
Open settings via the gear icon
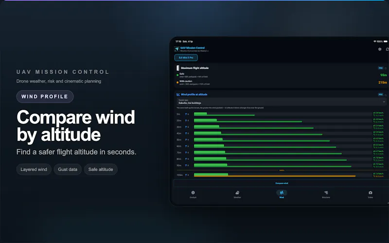(380, 49)
